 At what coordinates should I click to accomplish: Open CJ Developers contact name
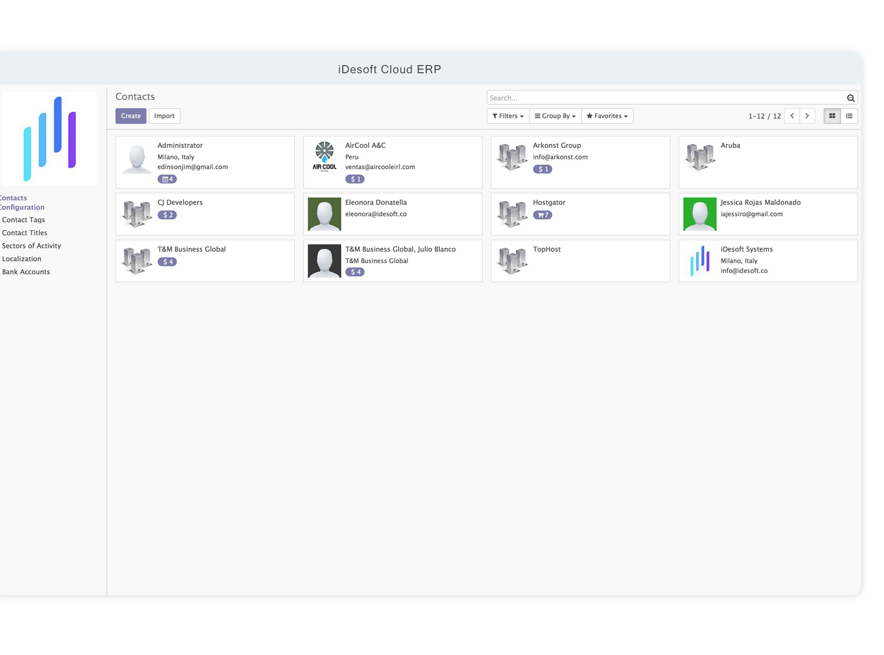(x=180, y=203)
